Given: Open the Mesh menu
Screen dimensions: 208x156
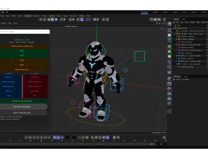Looking at the screenshot, I should [14, 16].
